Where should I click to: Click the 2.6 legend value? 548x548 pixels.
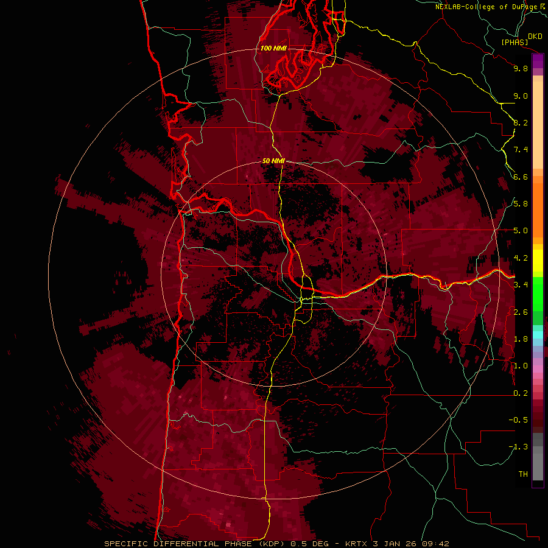pos(521,312)
